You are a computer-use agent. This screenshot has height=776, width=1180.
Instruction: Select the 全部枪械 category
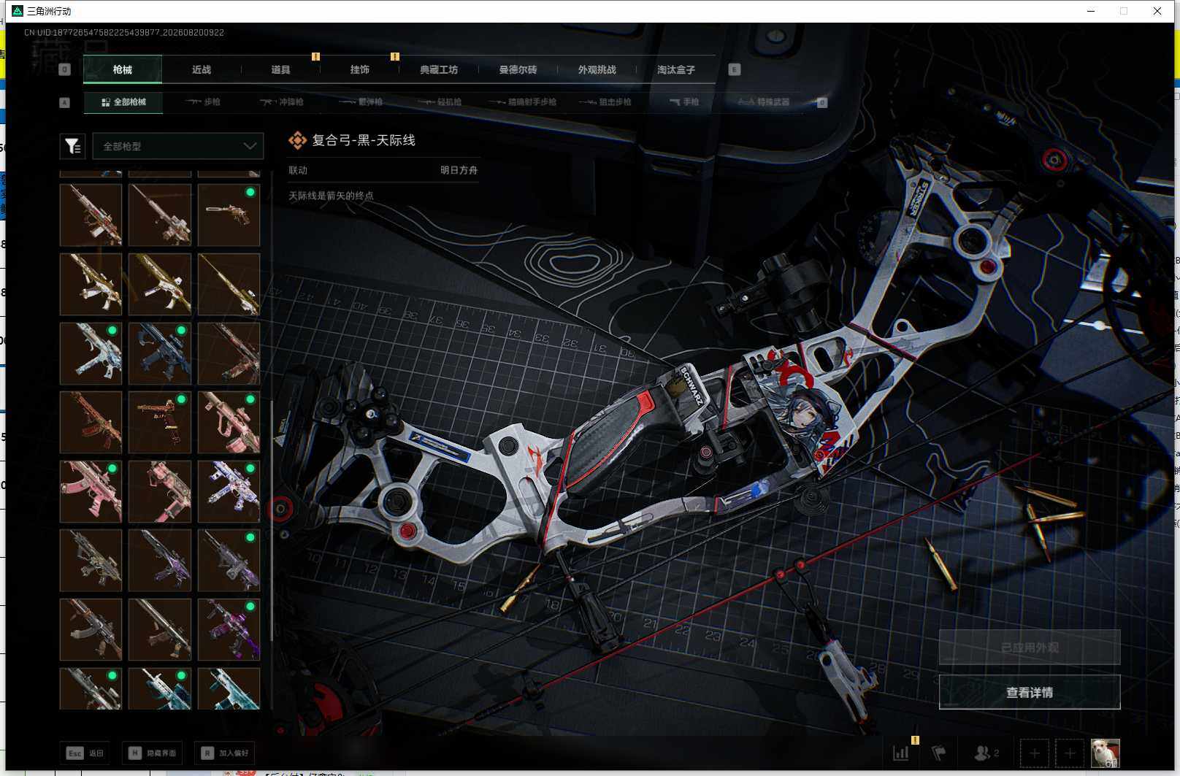pos(123,102)
